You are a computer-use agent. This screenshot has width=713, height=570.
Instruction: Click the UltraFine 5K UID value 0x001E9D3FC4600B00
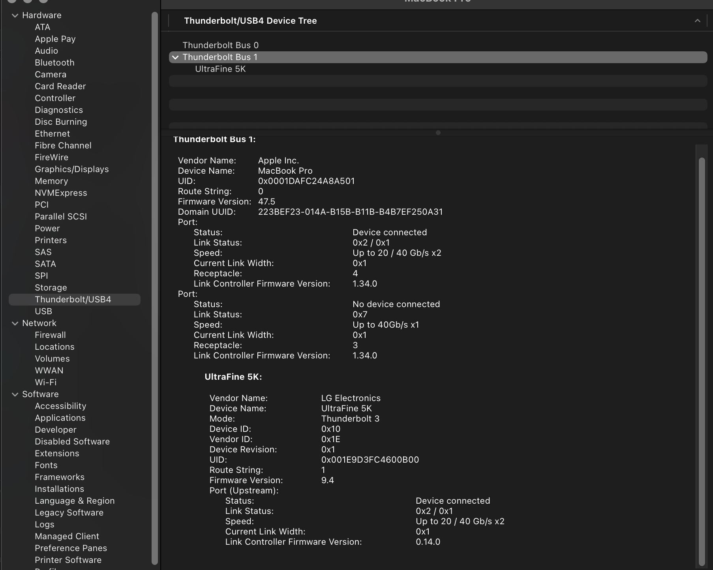[370, 460]
